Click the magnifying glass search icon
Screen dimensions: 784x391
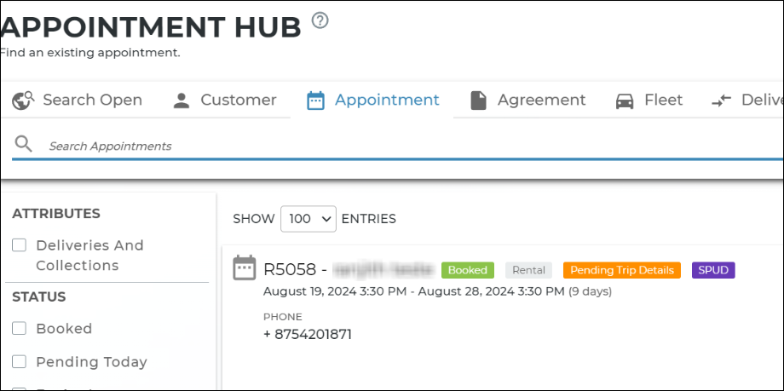[x=23, y=145]
